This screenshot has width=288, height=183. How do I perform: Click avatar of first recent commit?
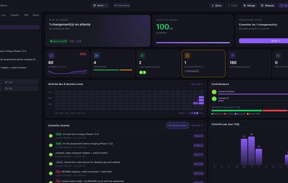click(x=51, y=136)
